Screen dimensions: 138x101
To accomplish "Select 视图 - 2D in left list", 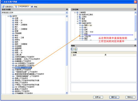I will click(x=19, y=50).
